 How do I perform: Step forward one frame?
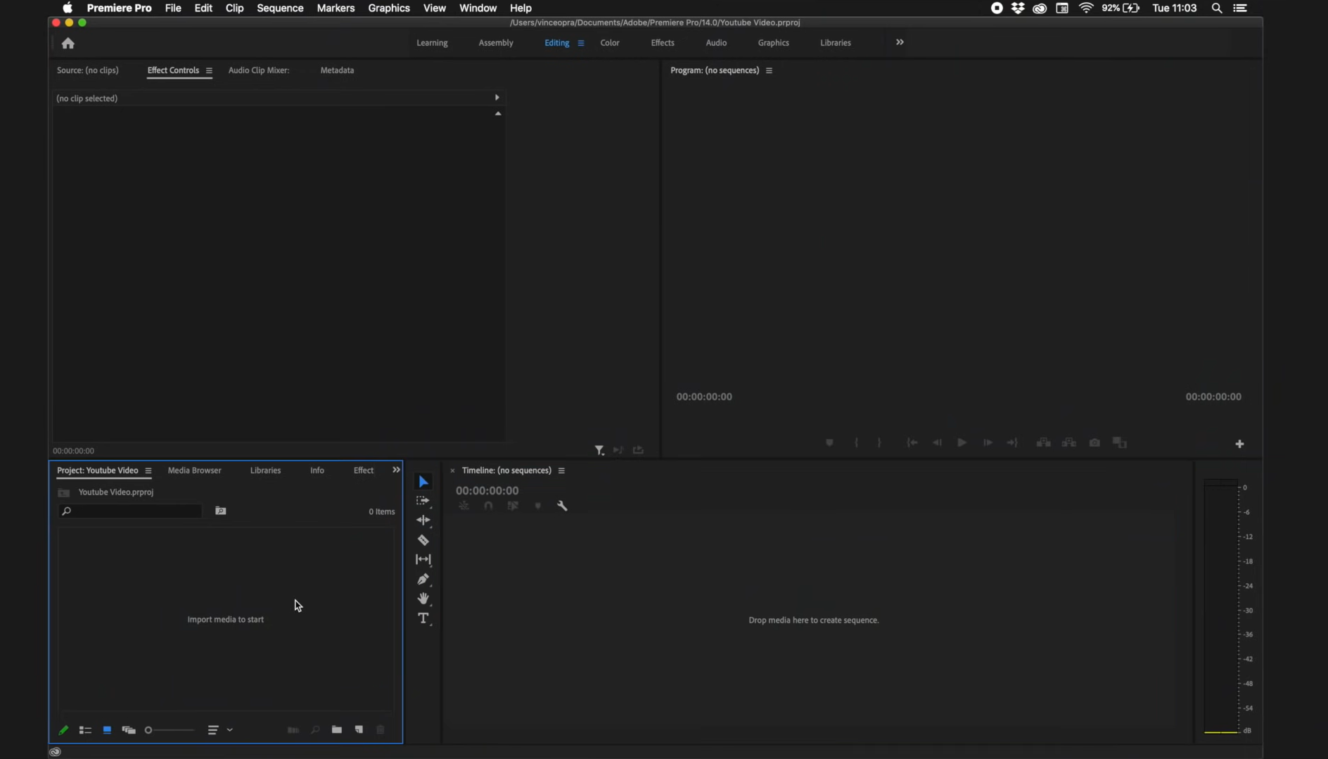(988, 442)
